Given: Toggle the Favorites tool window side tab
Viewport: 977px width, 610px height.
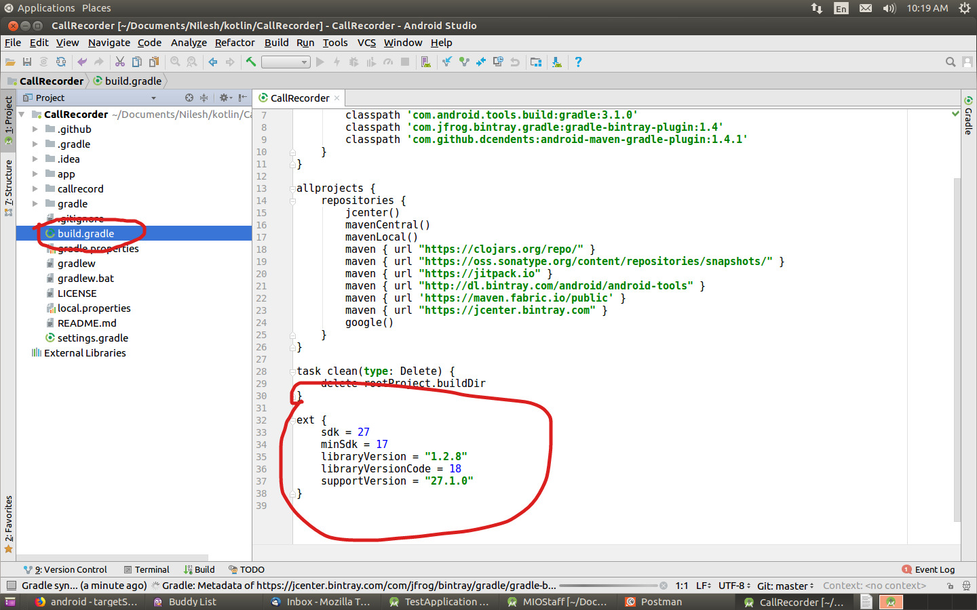Looking at the screenshot, I should pos(8,524).
